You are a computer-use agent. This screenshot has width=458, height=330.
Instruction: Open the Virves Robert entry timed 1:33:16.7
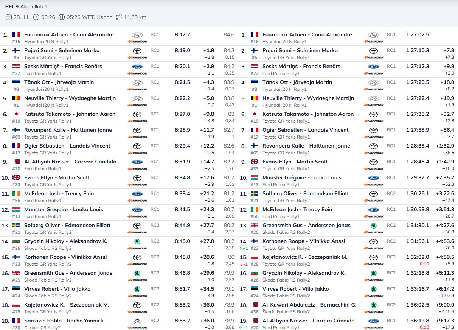[295, 289]
